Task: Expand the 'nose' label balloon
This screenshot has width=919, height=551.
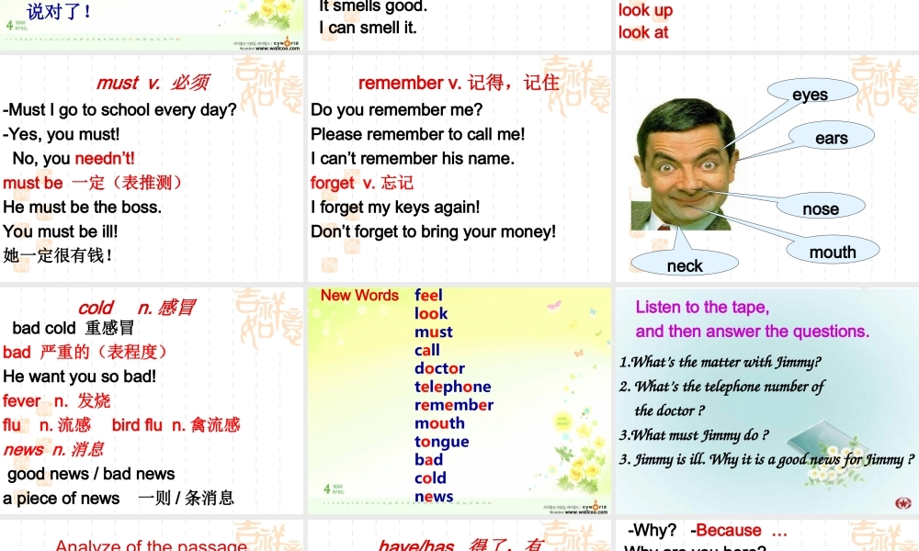Action: 823,208
